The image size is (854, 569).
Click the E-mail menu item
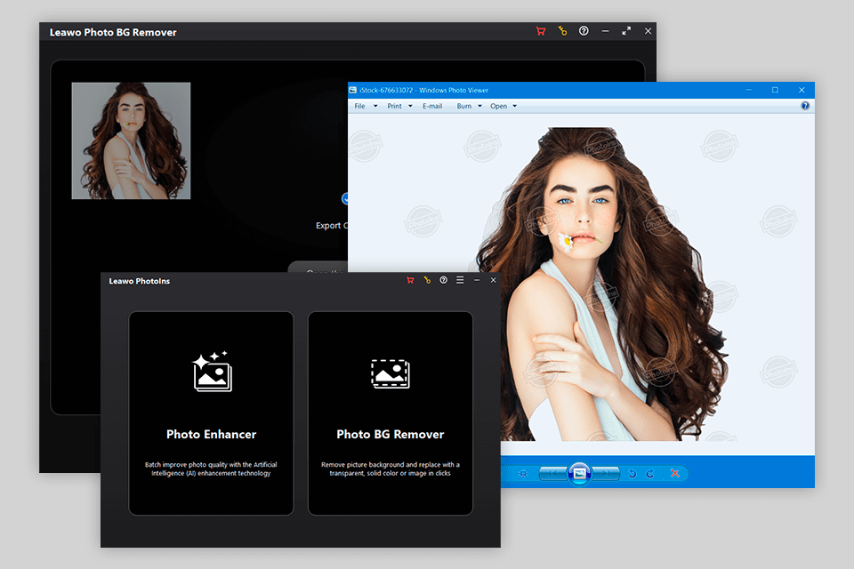click(x=432, y=106)
